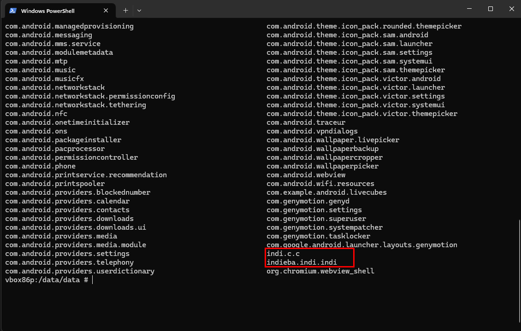Click the text com.android.managedprovisioning

click(70, 26)
